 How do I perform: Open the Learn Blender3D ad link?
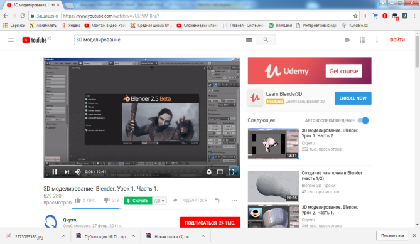284,94
